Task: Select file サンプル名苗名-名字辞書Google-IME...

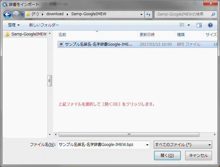Action: pos(99,44)
